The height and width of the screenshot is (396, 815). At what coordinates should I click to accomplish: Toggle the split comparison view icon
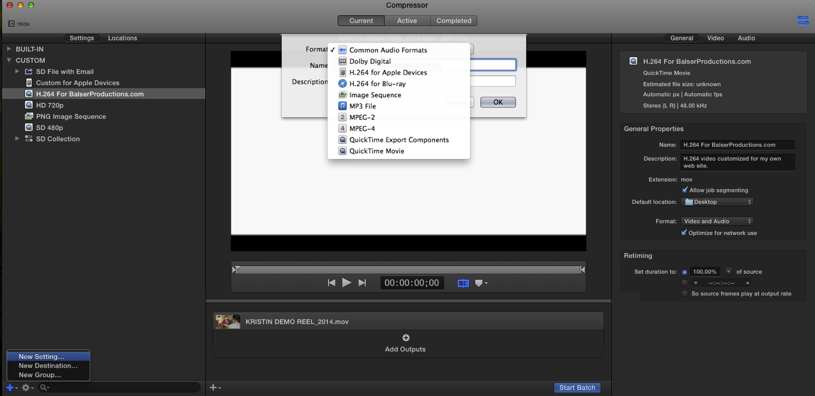point(463,283)
